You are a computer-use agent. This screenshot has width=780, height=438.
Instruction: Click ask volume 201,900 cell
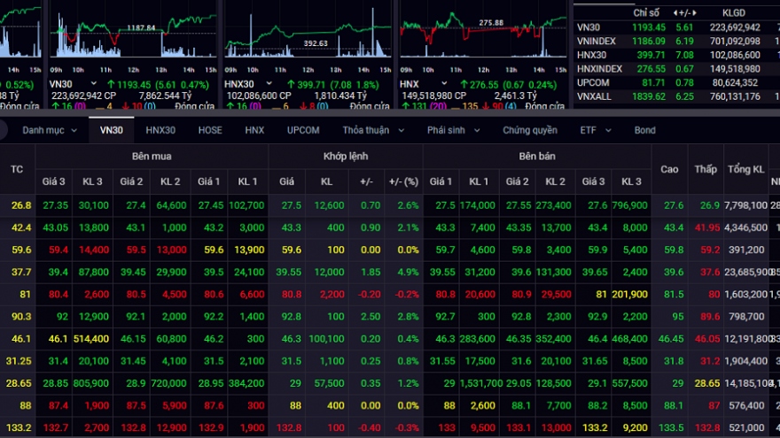tap(630, 295)
